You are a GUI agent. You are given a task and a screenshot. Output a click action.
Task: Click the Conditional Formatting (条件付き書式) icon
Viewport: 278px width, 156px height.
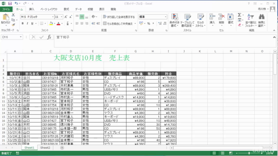click(x=175, y=17)
